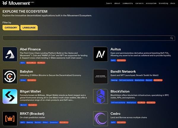Screen dimensions: 178x128
Task: Open the careers page in navigation
Action: coord(139,3)
